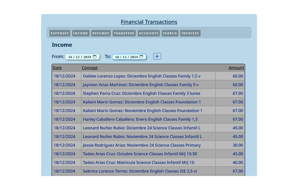Click 67.00 amount in Sabrina Lorenzo row
Image resolution: width=297 pixels, height=189 pixels.
click(238, 171)
